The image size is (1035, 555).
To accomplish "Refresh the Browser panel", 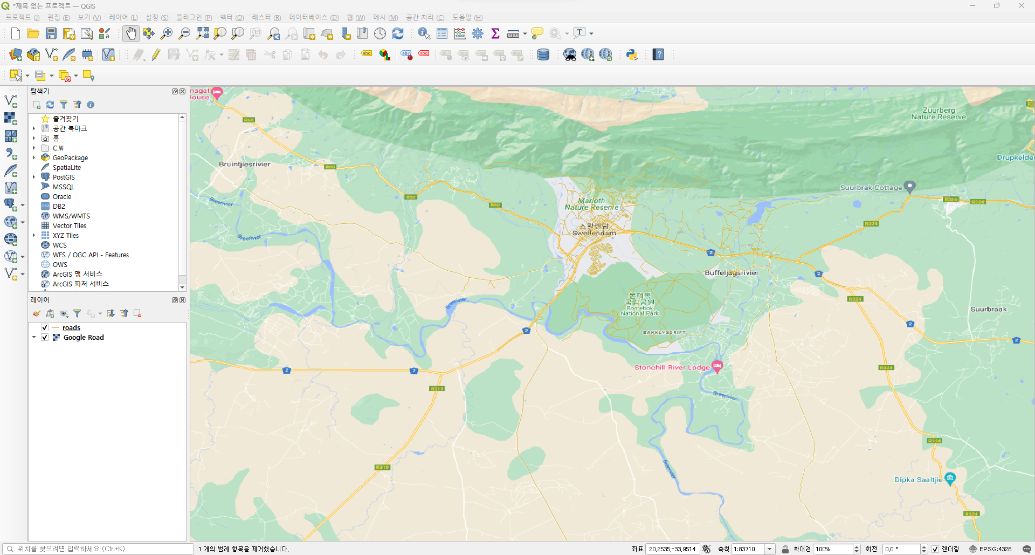I will (50, 105).
